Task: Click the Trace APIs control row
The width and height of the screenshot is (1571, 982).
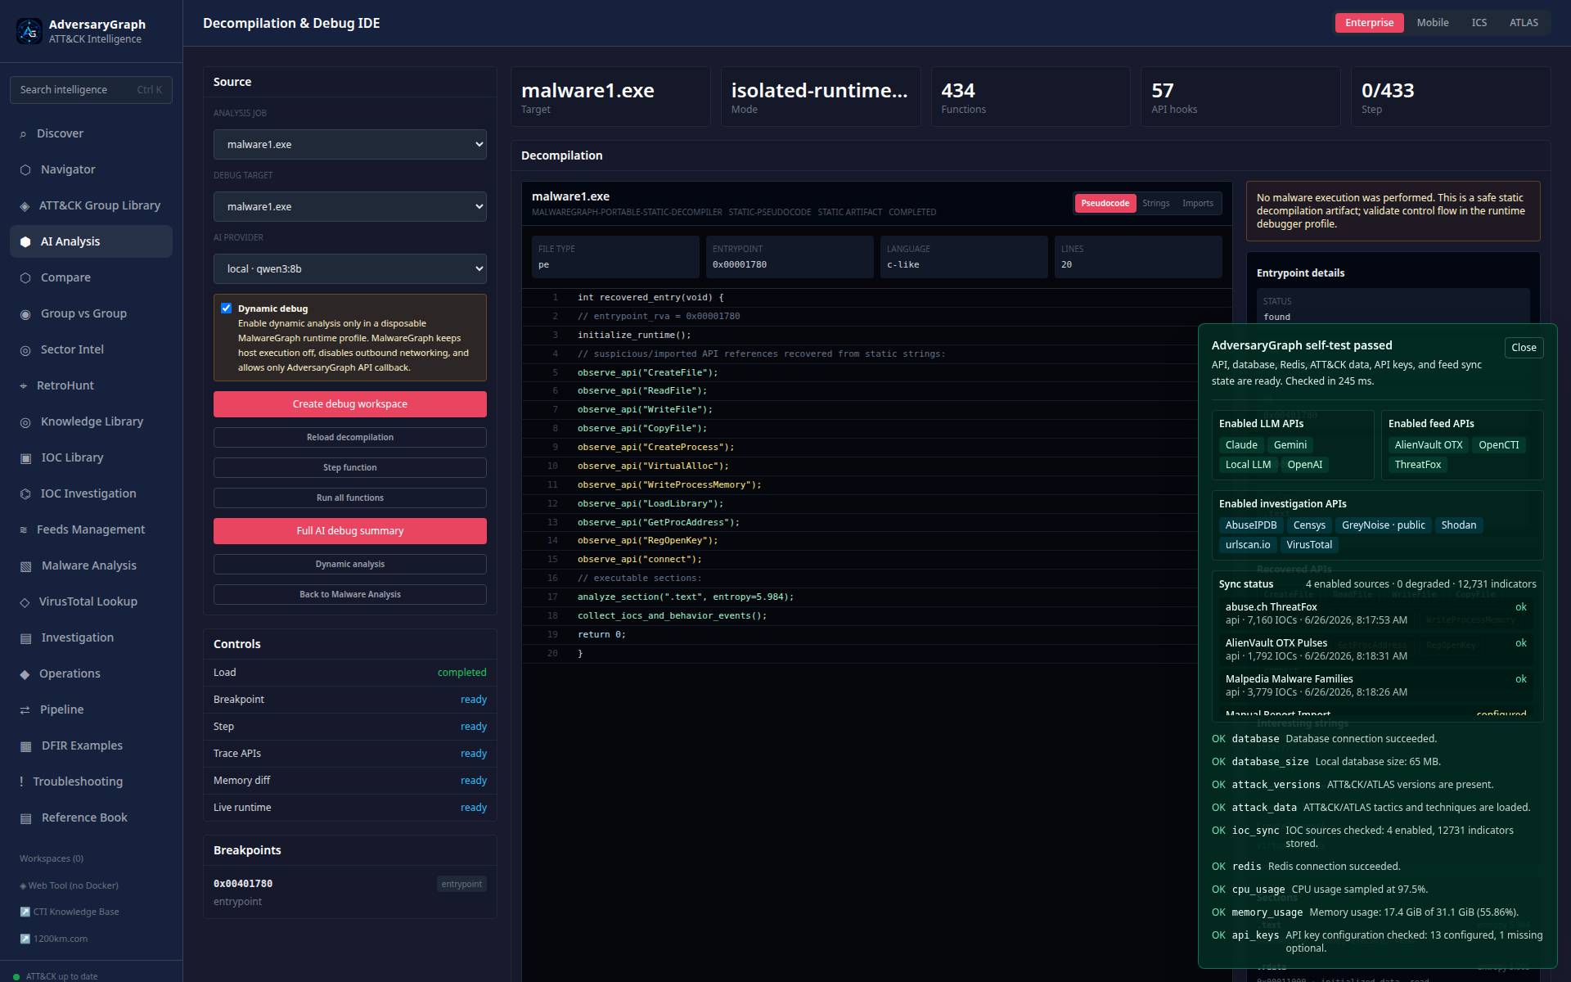Action: [x=350, y=754]
